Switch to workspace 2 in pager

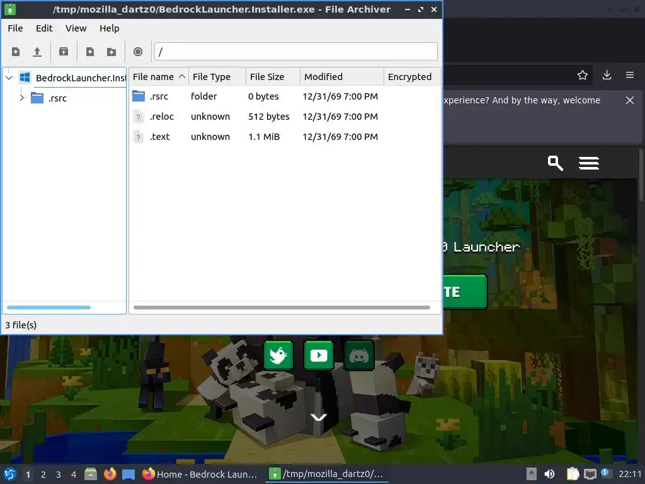[43, 475]
